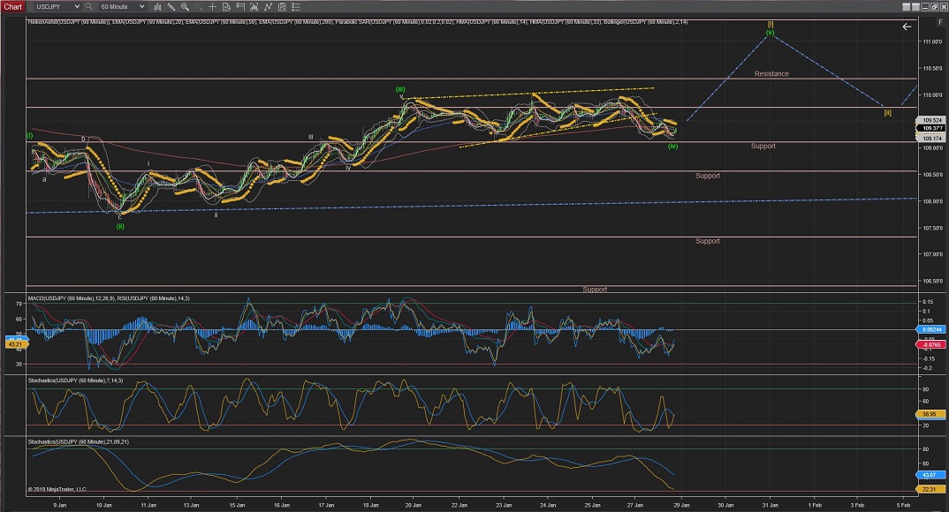Image resolution: width=949 pixels, height=512 pixels.
Task: Open the chart properties clipboard icon
Action: [x=282, y=7]
